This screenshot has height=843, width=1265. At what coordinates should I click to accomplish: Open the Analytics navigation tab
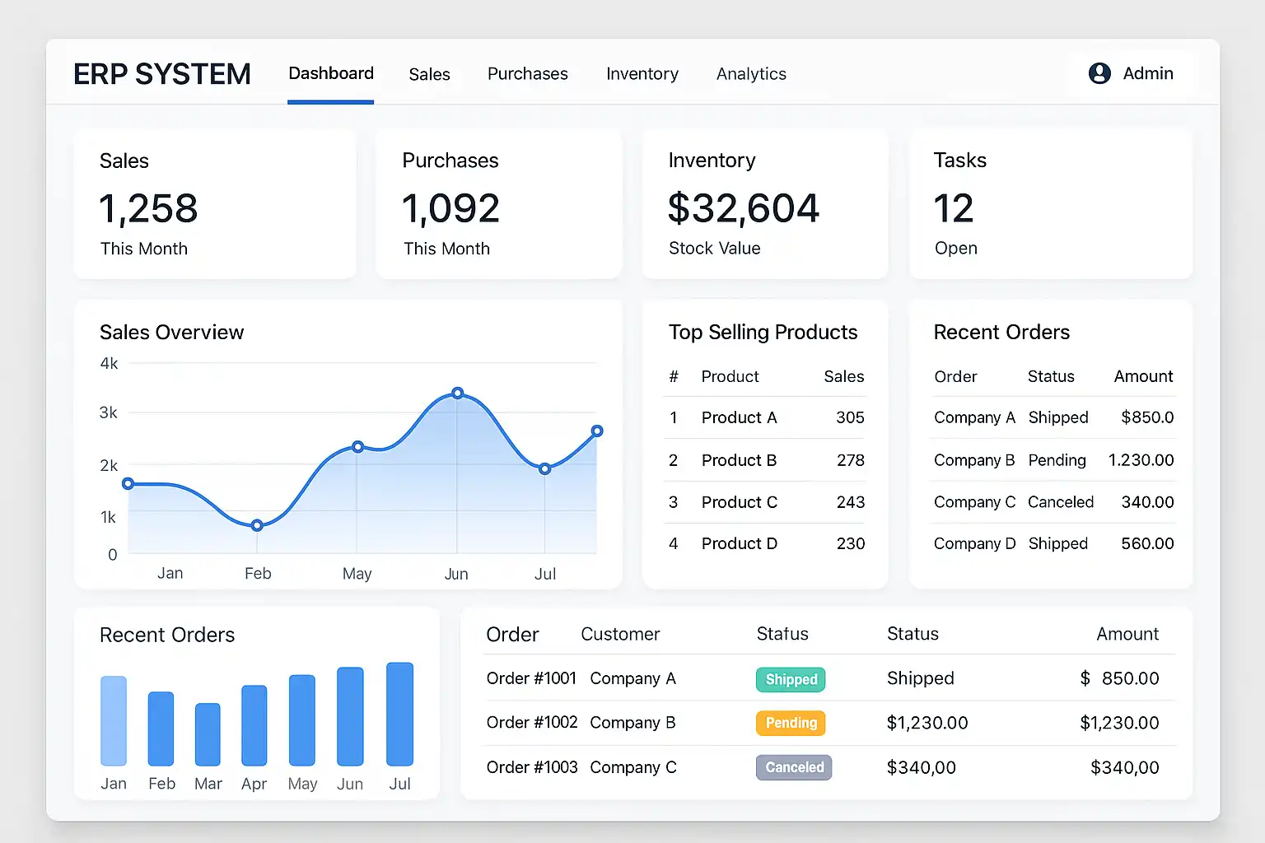click(751, 74)
